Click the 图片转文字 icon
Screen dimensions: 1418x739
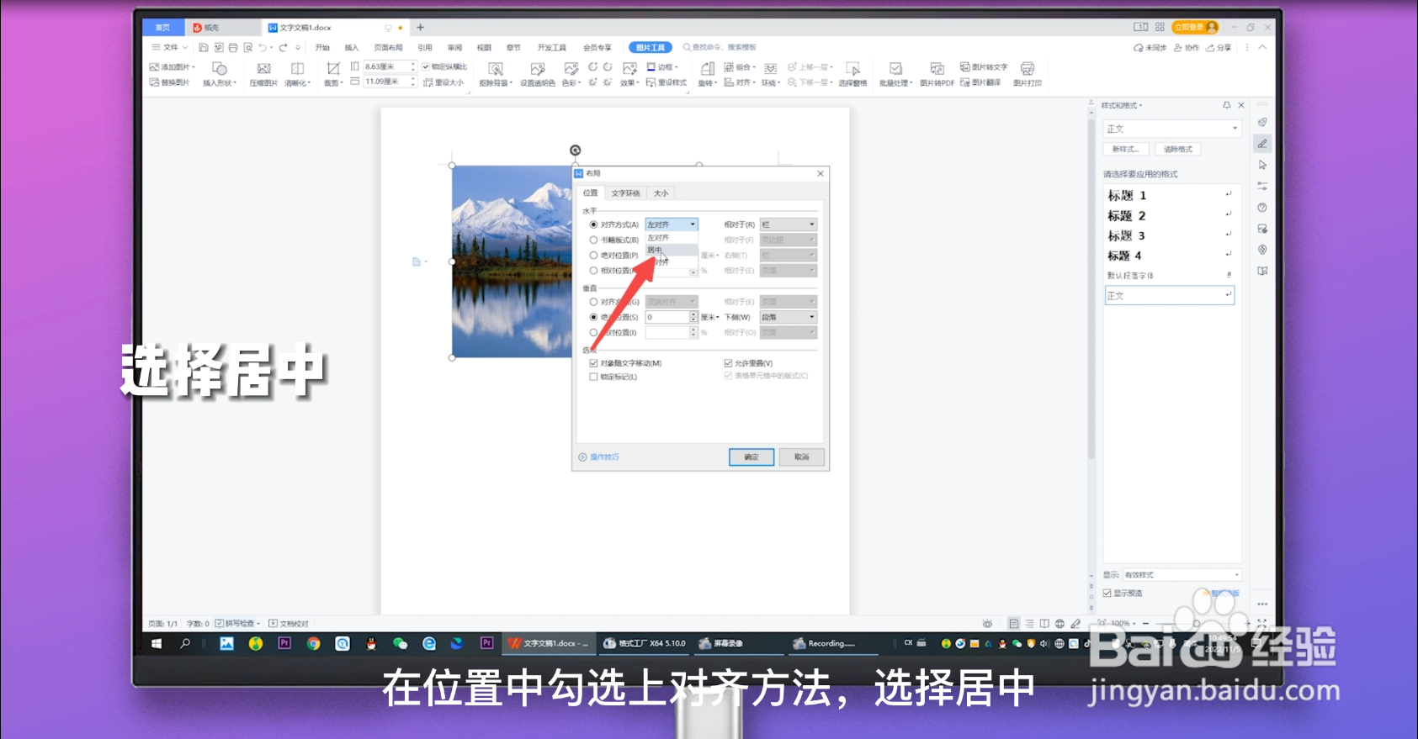click(965, 66)
